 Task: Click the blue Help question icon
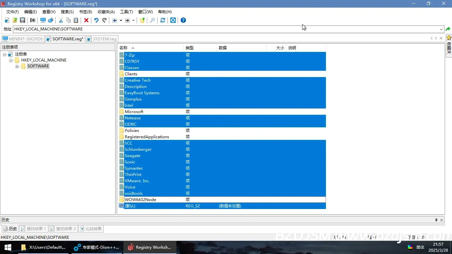point(183,20)
